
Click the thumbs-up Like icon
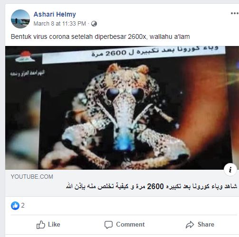point(41,225)
